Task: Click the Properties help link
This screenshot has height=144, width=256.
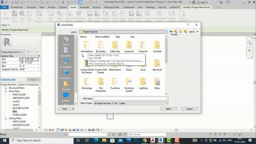Action: tap(8, 79)
